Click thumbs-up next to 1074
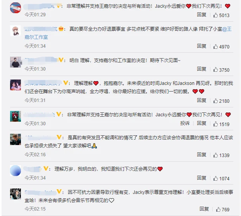Image resolution: width=241 pixels, height=216 pixels. coord(215,178)
